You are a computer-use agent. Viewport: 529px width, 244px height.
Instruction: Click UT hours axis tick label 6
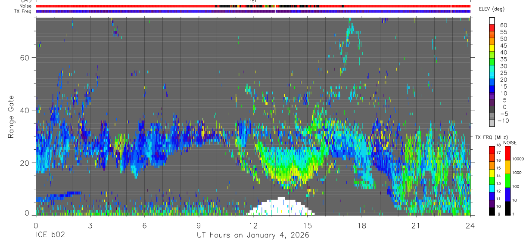(x=144, y=225)
